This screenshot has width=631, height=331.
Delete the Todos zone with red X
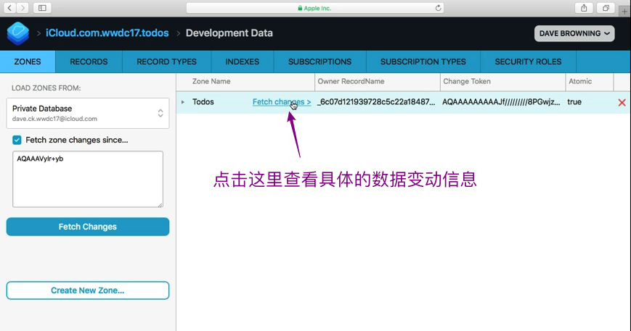coord(622,102)
